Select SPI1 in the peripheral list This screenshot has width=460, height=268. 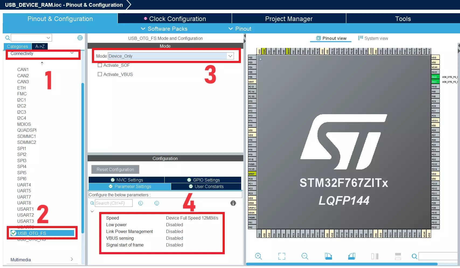(22, 148)
